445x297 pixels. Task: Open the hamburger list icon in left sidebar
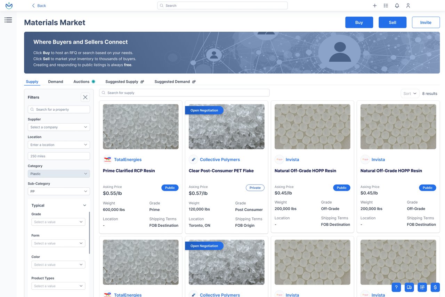click(x=8, y=20)
